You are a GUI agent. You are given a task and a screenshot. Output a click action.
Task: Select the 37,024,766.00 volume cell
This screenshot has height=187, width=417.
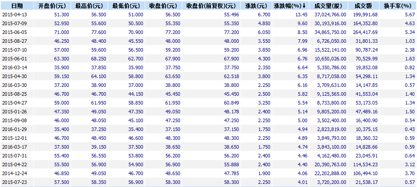[x=327, y=15]
